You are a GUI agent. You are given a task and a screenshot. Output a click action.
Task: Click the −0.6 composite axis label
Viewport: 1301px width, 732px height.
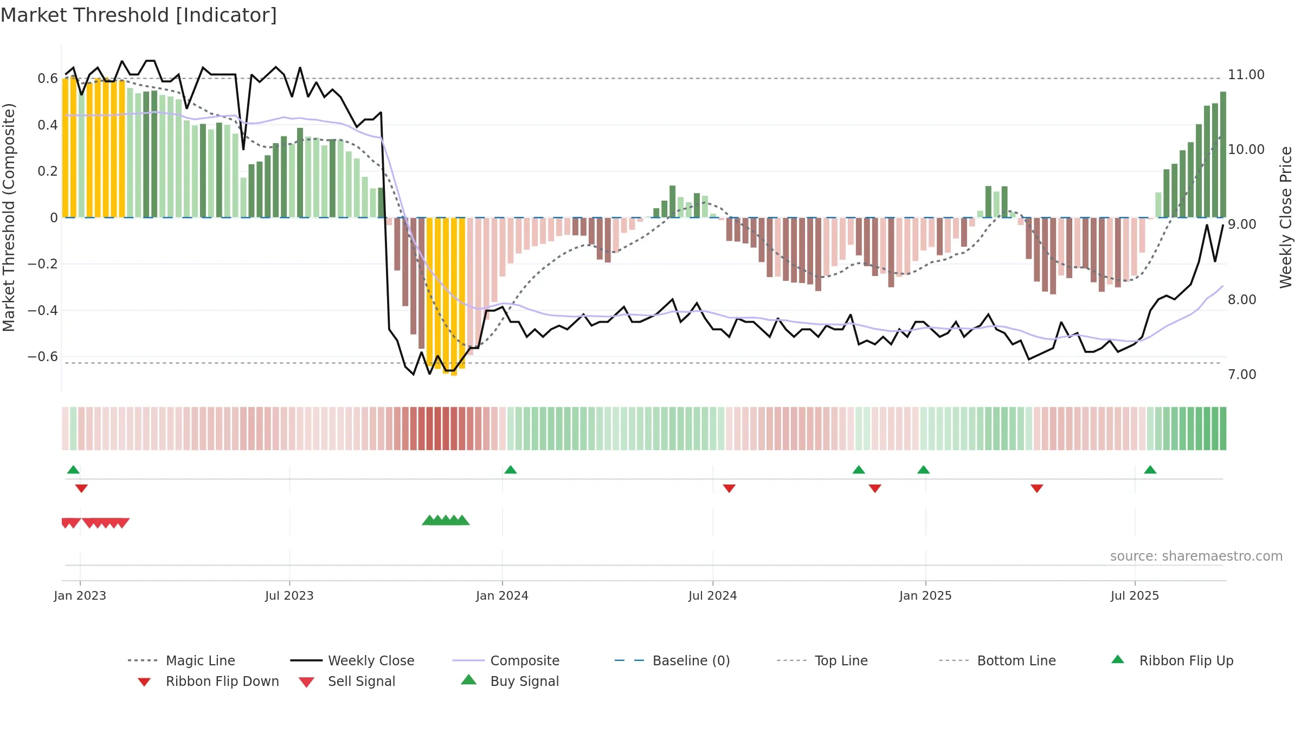pyautogui.click(x=43, y=357)
